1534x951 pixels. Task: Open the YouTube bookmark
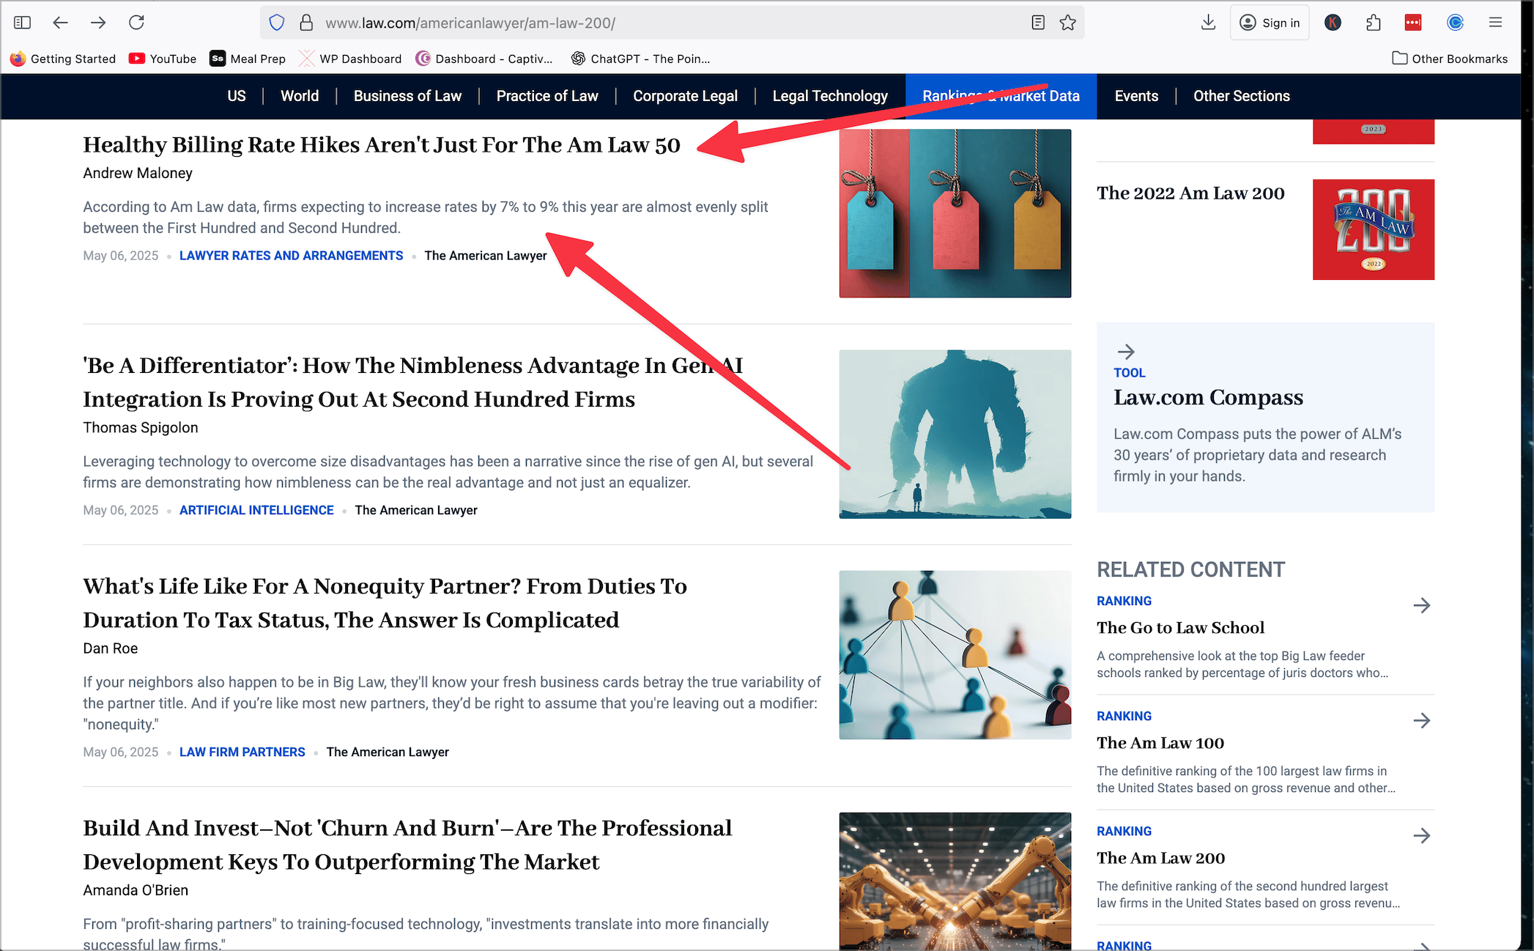click(x=163, y=59)
